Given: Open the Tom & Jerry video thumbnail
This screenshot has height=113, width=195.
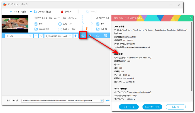Looking at the screenshot, I should pyautogui.click(x=15, y=24).
